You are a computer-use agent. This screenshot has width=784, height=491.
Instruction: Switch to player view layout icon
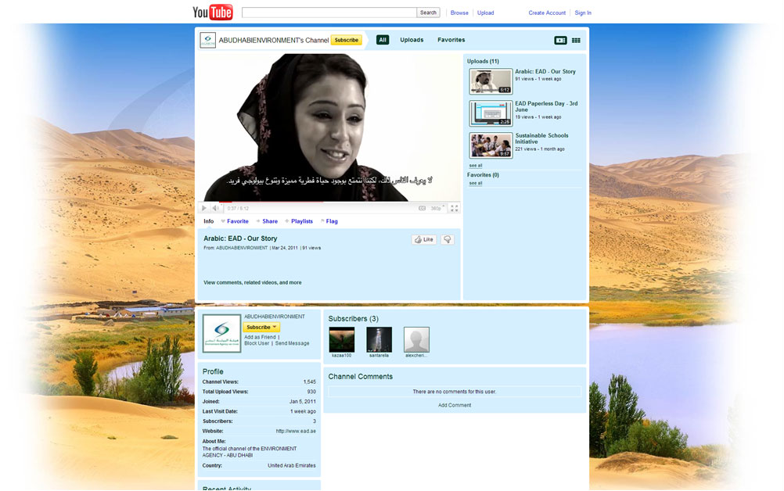coord(560,40)
